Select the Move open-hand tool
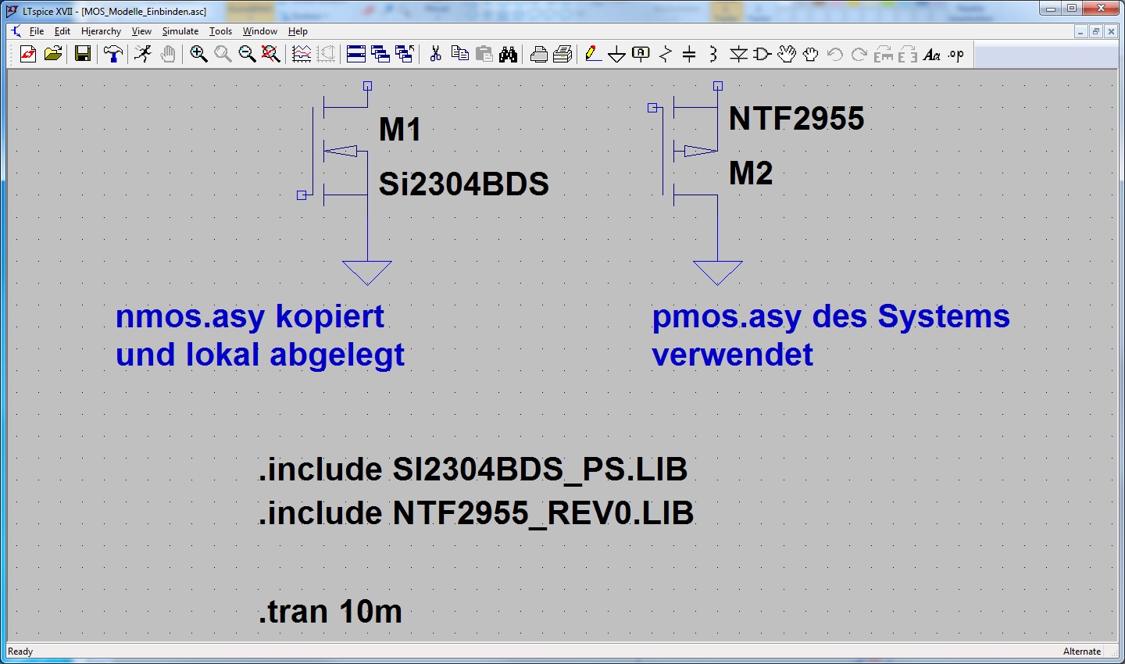Viewport: 1125px width, 664px height. click(787, 54)
